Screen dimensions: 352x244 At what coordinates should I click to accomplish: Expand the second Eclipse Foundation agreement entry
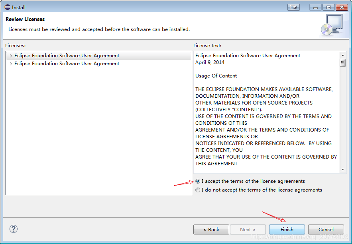tap(11, 64)
